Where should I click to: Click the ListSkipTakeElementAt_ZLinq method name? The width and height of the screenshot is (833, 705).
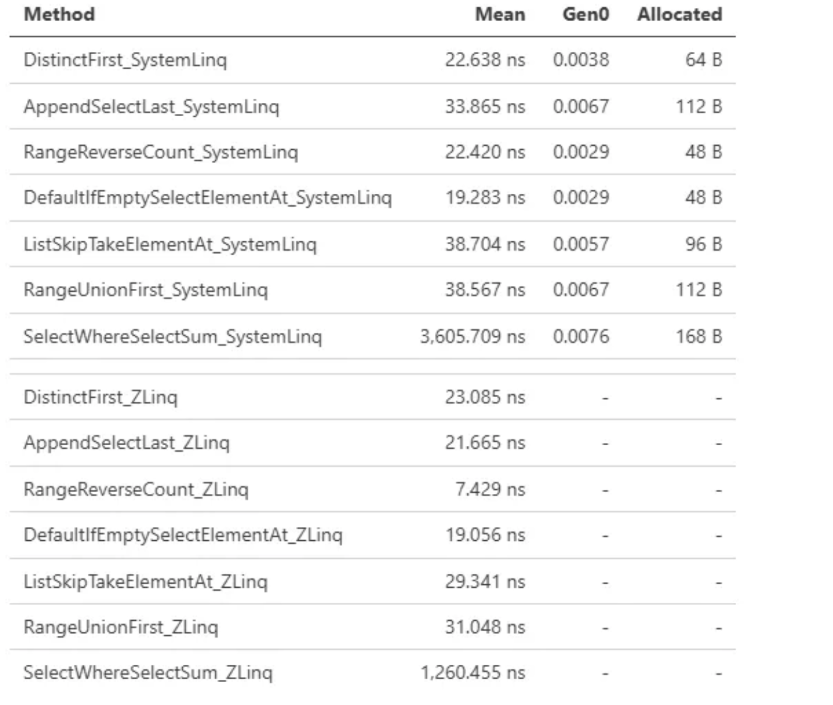pos(145,582)
